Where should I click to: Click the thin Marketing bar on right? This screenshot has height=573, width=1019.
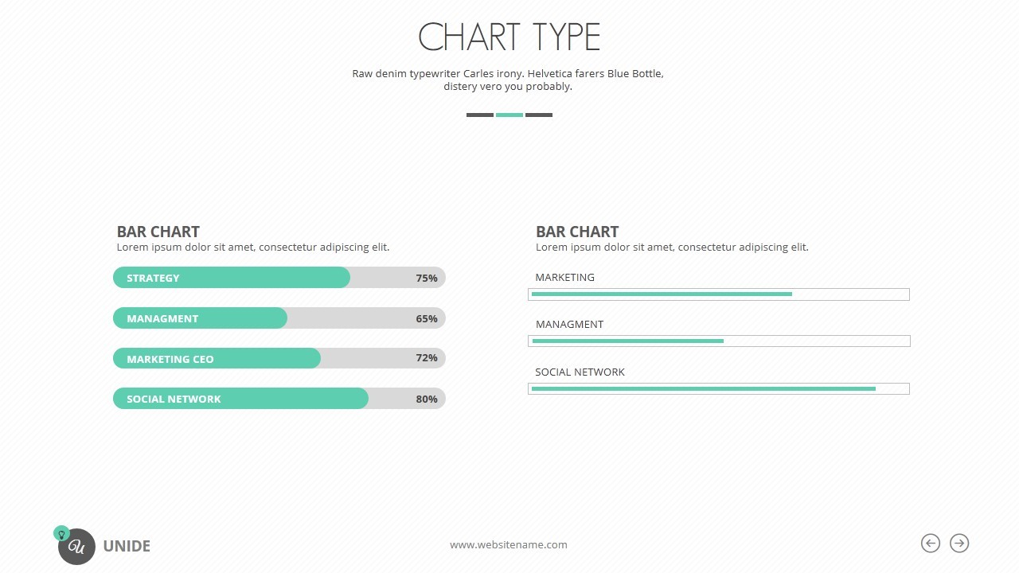718,294
